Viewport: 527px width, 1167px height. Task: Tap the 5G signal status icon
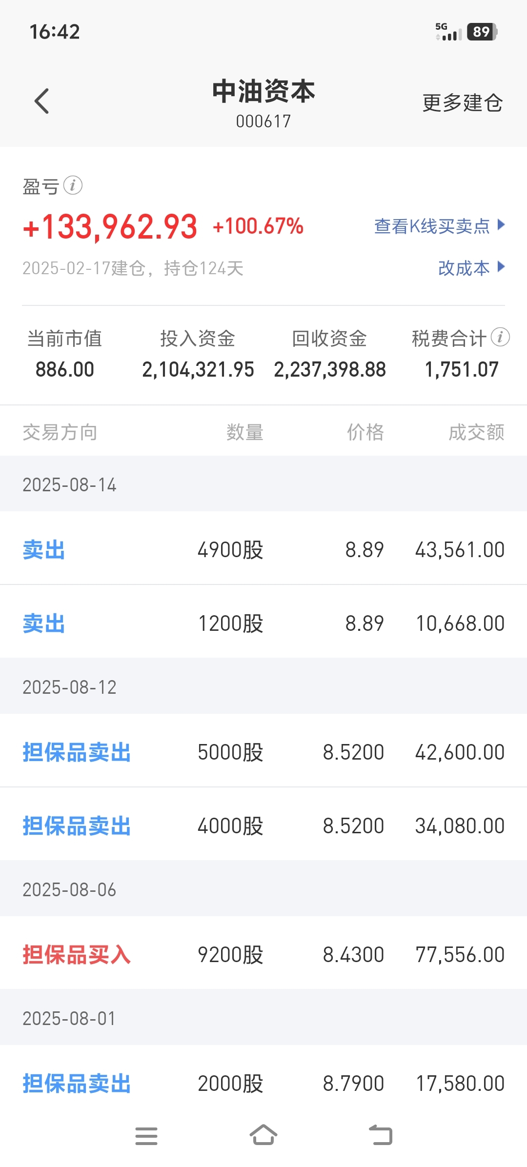click(448, 32)
